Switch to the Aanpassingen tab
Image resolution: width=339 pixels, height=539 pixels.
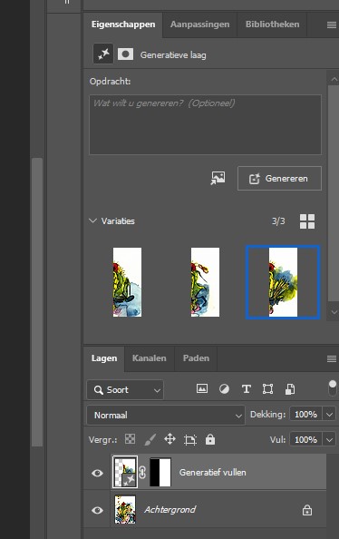(200, 24)
